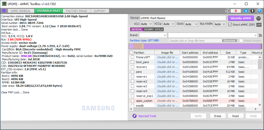Screen dimensions: 264x130
Task: Check the reserve4 partition checkbox
Action: [132, 91]
